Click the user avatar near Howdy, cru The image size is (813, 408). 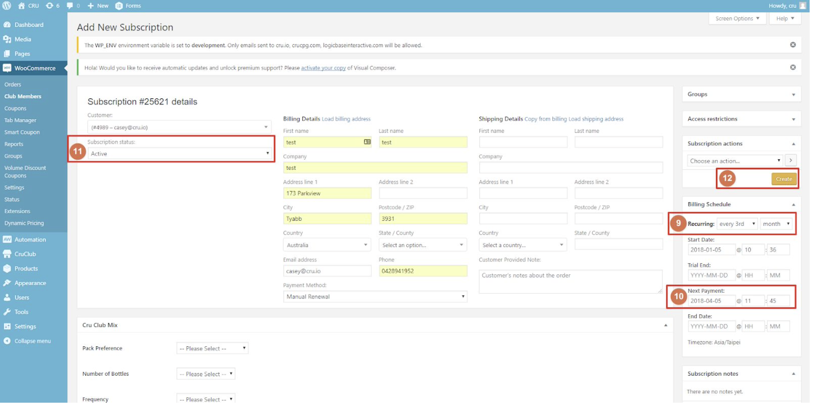pos(802,6)
